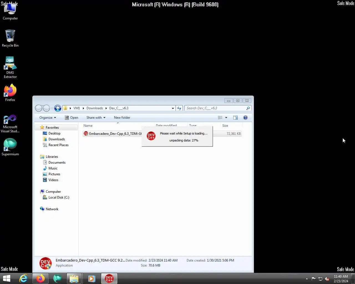Expand the VM1 breadcrumb arrow
Viewport: 355px width, 284px height.
(83, 108)
